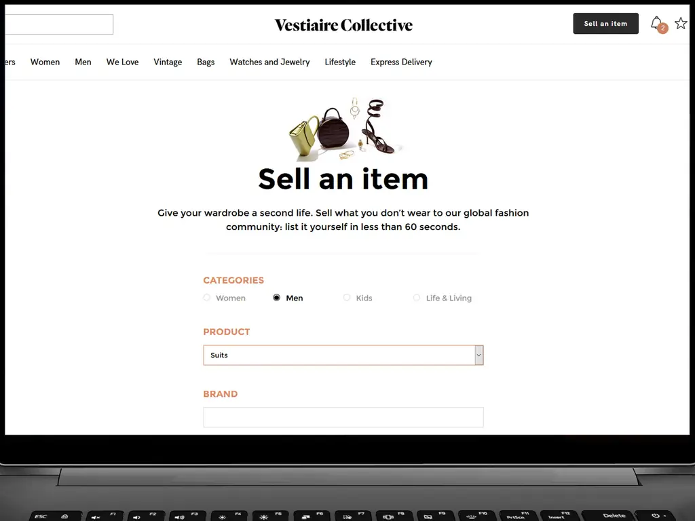695x521 pixels.
Task: Open the Women navigation menu
Action: tap(45, 62)
